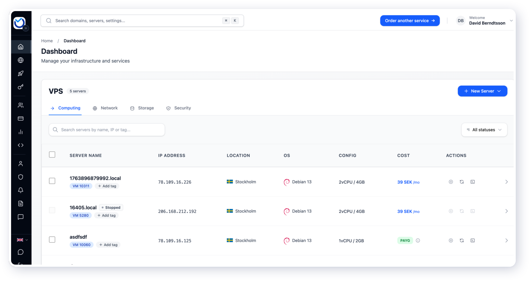Open console for the asdfsdf server
Image resolution: width=530 pixels, height=281 pixels.
click(x=472, y=240)
